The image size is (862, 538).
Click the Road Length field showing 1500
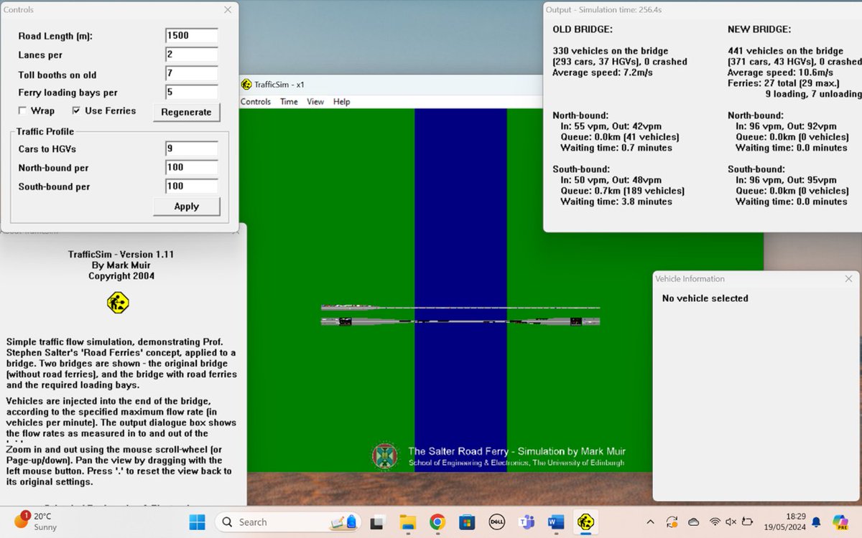(191, 35)
